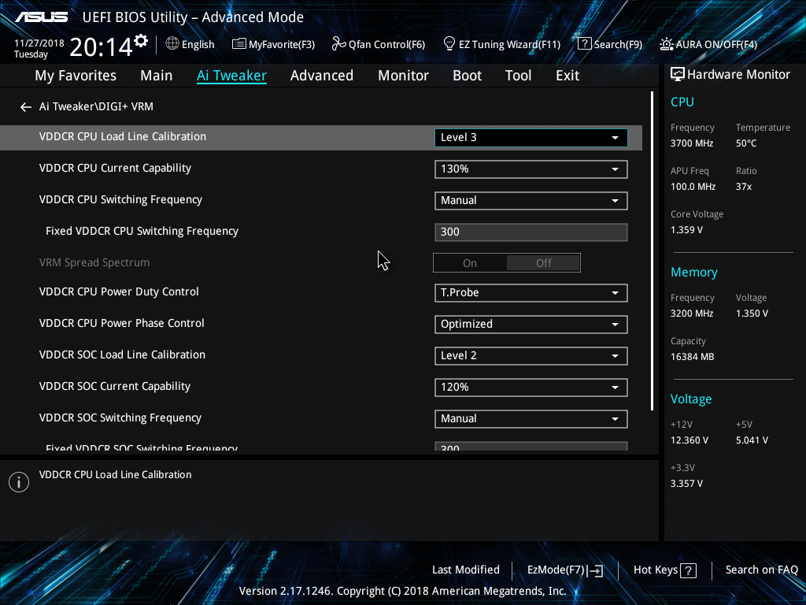806x605 pixels.
Task: Open the VDDCR SOC Switching Frequency dropdown
Action: point(531,419)
